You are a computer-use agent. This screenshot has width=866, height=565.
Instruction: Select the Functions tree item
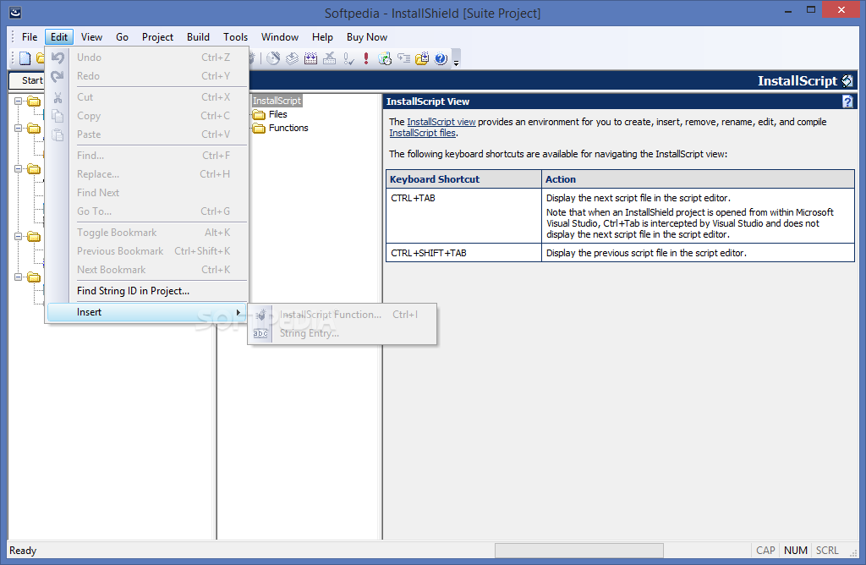tap(288, 128)
